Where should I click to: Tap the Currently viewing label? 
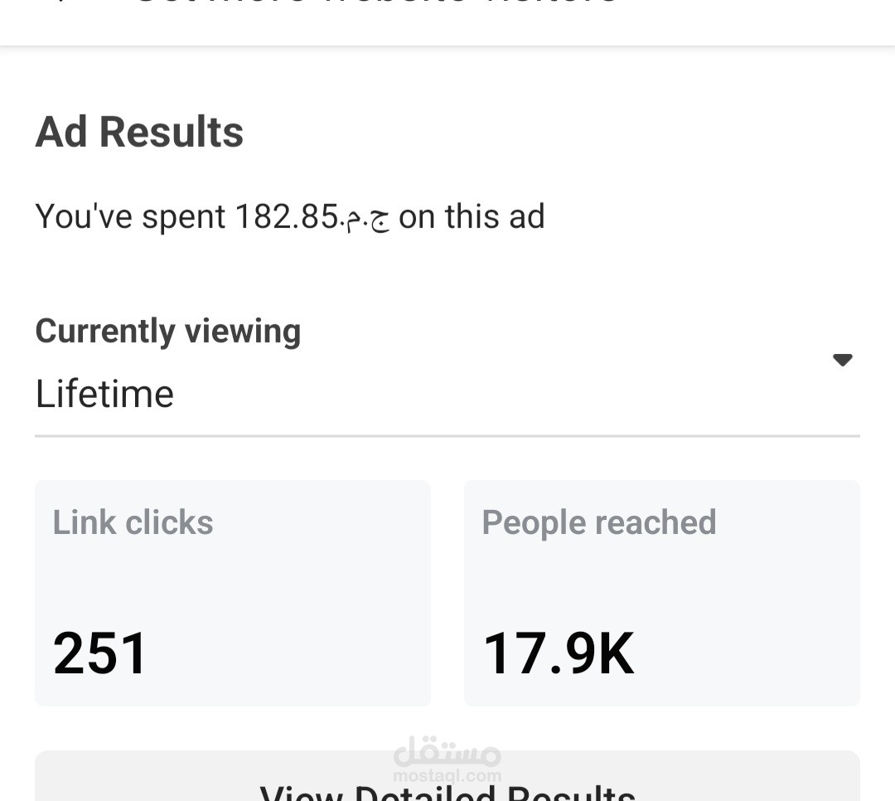(167, 331)
